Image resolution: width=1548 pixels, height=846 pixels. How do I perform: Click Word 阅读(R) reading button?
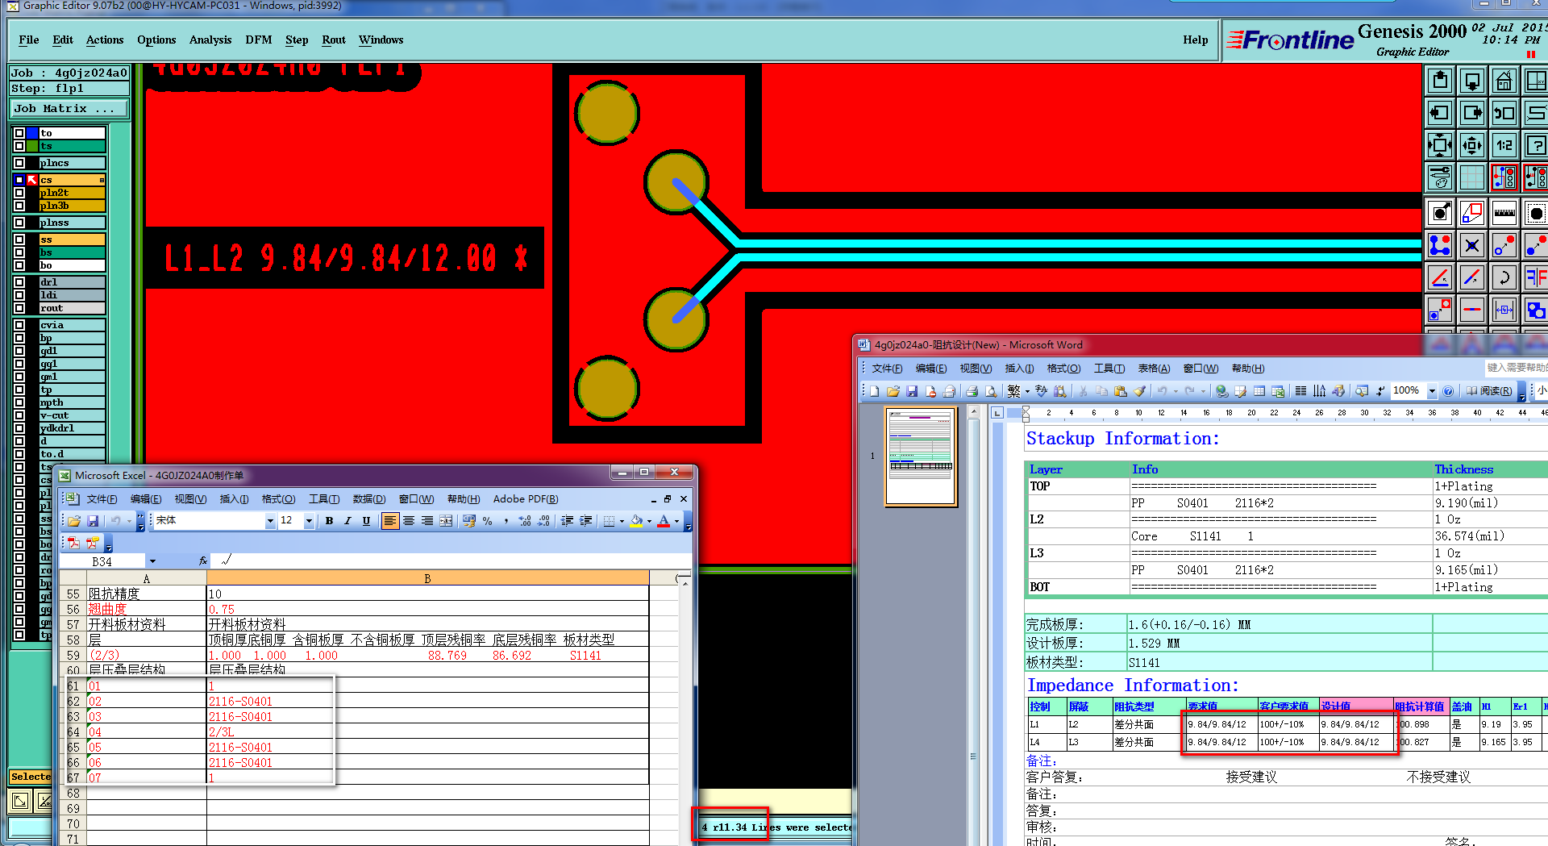(x=1490, y=391)
